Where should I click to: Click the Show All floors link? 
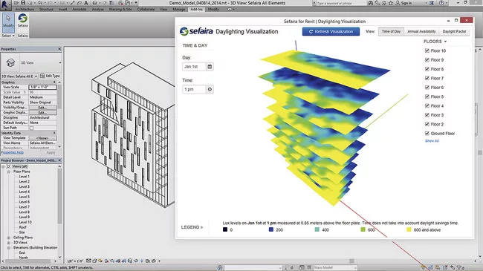(x=432, y=141)
